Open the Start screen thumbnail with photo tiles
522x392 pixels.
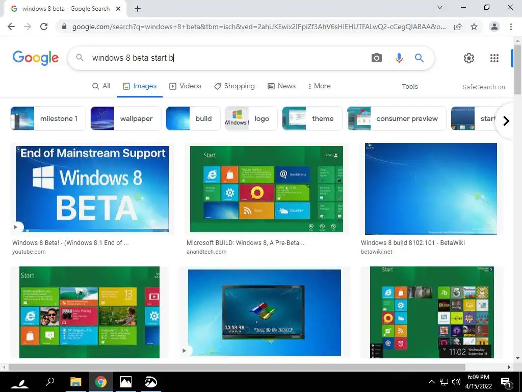[89, 312]
